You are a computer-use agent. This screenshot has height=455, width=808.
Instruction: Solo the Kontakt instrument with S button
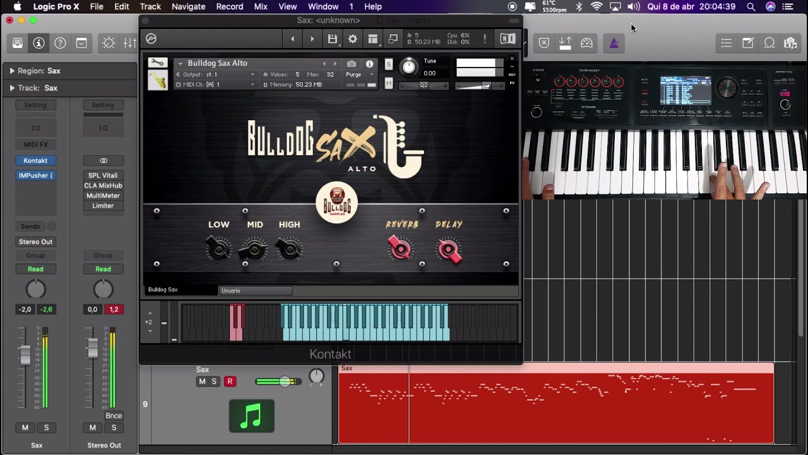pyautogui.click(x=389, y=64)
